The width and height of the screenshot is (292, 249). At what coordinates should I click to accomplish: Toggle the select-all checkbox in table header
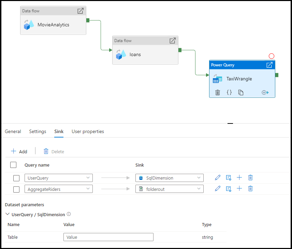coord(13,165)
